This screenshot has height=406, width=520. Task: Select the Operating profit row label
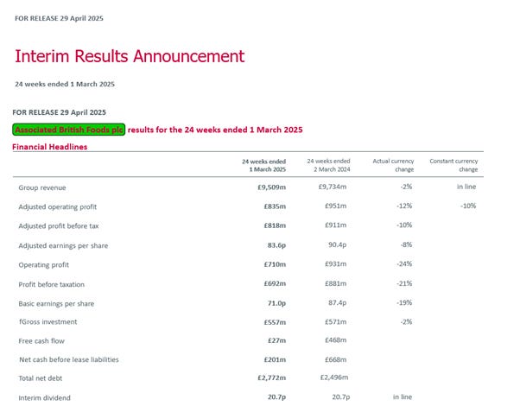coord(44,264)
